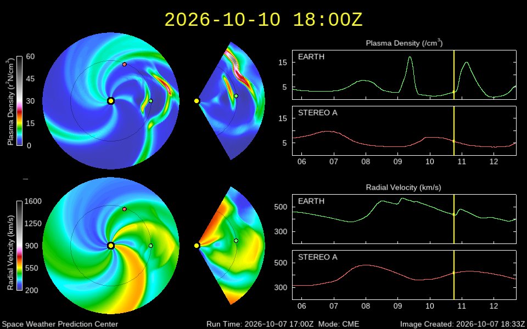Screen dimensions: 527x329
Task: Select the green Earth dot on the ecliptic velocity map
Action: pyautogui.click(x=151, y=246)
